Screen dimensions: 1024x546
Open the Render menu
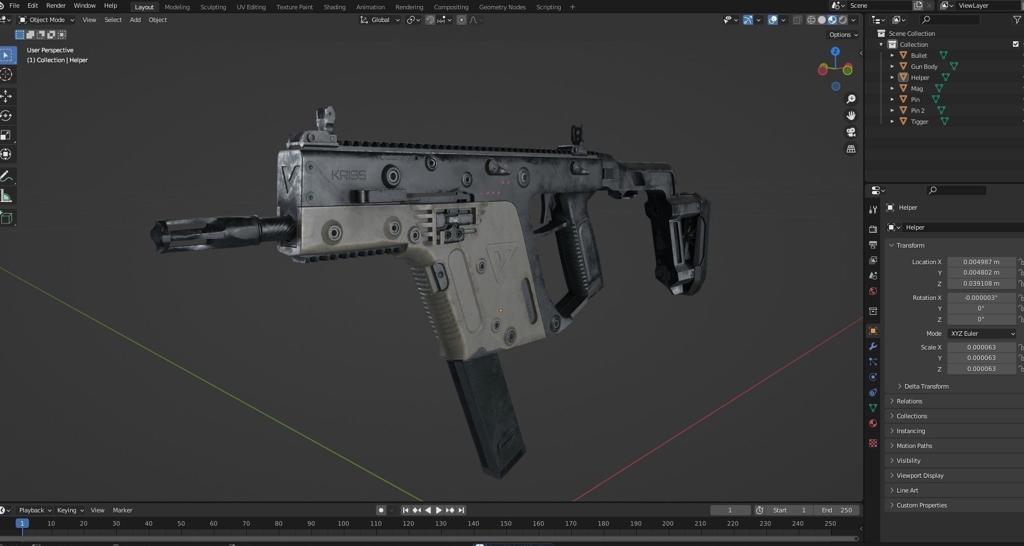point(56,6)
